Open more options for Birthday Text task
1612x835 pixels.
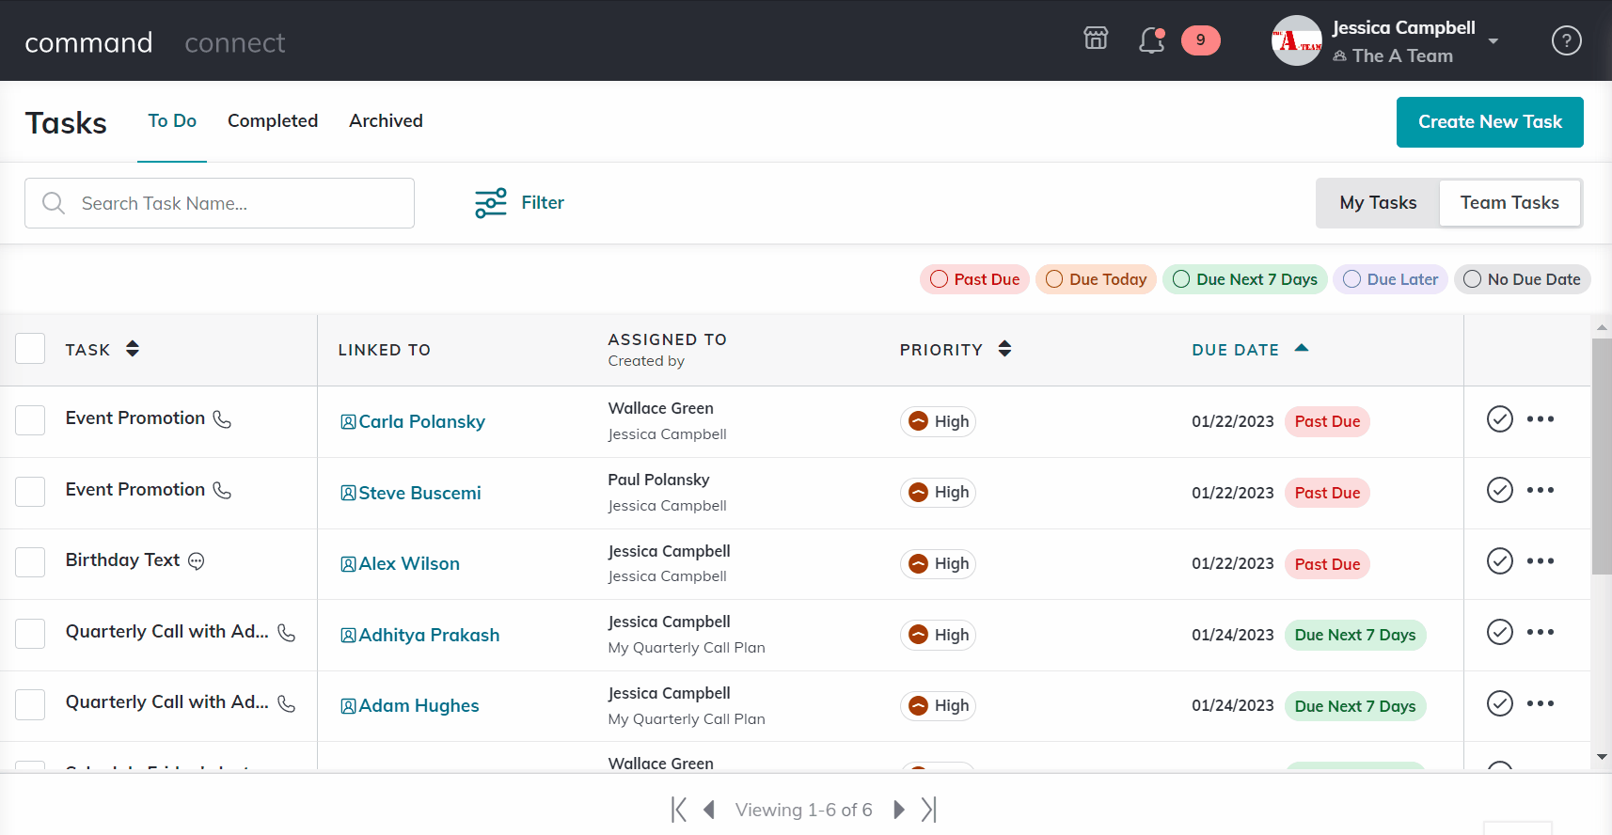1540,561
